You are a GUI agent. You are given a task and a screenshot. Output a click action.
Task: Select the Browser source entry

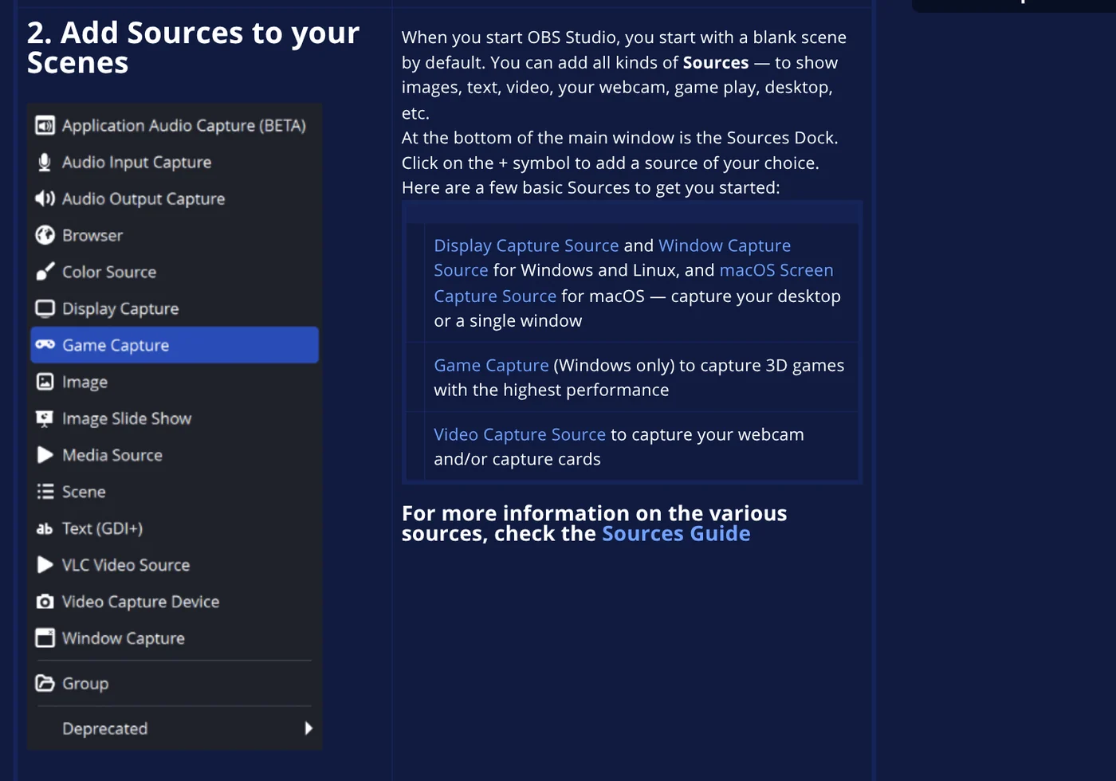pos(175,235)
